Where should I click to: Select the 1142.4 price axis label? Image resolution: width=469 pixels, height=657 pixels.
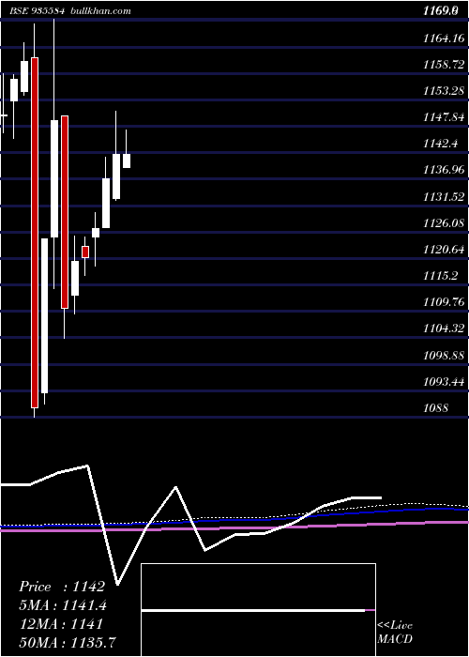(440, 144)
